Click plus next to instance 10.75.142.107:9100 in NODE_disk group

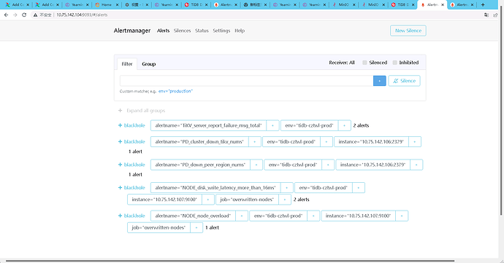click(208, 200)
